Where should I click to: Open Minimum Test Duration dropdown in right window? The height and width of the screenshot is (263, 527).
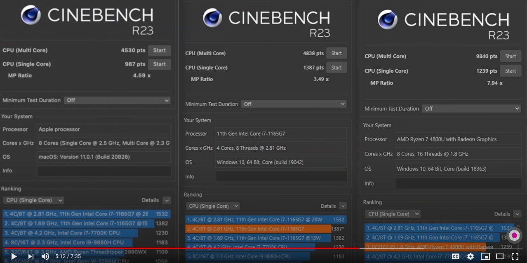click(471, 109)
